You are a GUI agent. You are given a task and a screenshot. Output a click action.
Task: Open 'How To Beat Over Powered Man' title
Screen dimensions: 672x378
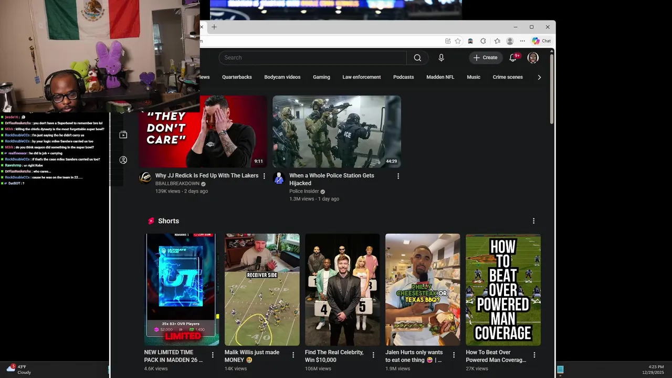496,356
